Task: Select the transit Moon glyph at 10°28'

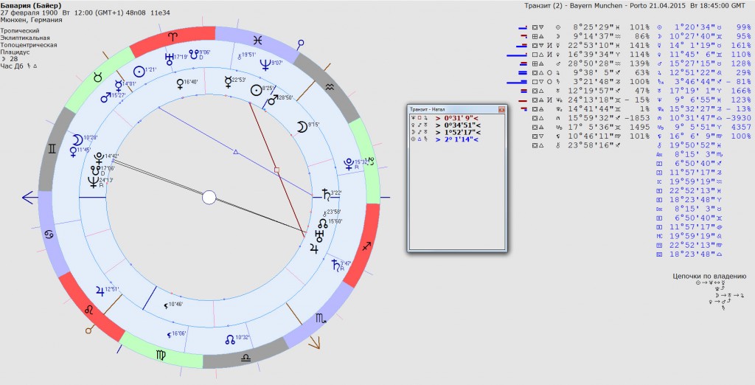Action: (x=77, y=140)
